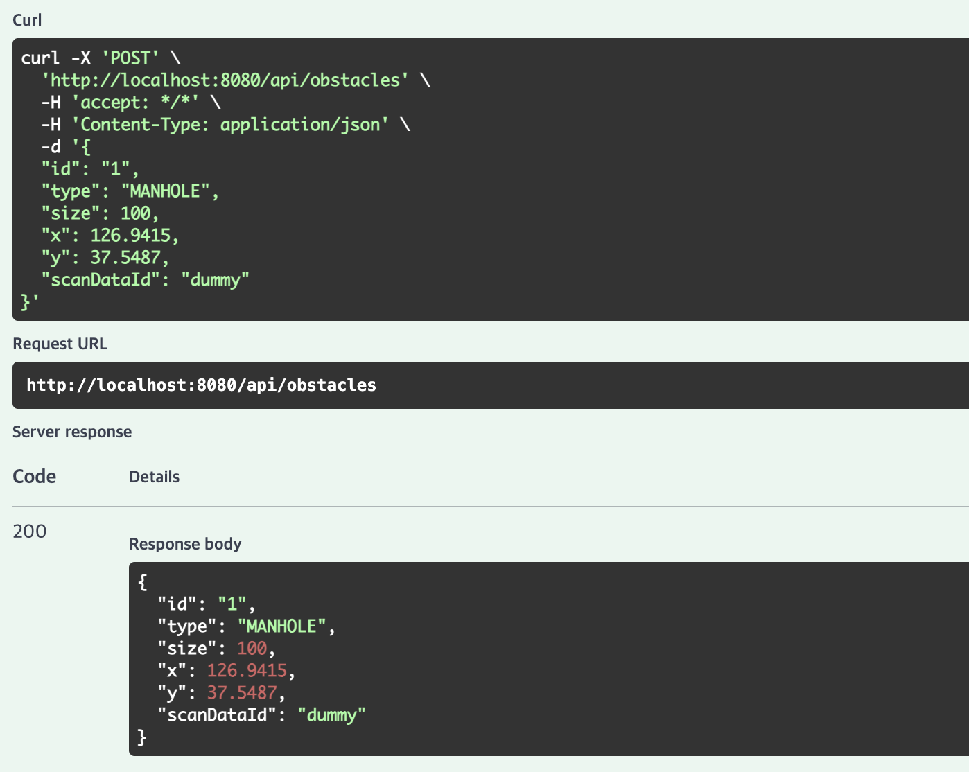Click "type": "MANHOLE" in the response body
Screen dimensions: 969x772
tap(247, 626)
